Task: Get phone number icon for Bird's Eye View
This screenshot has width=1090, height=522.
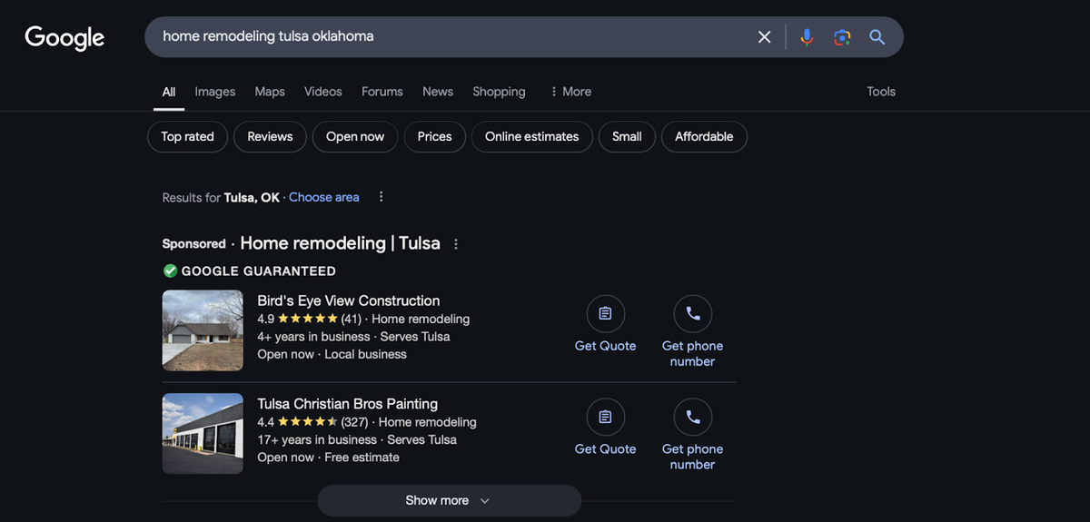Action: click(692, 313)
